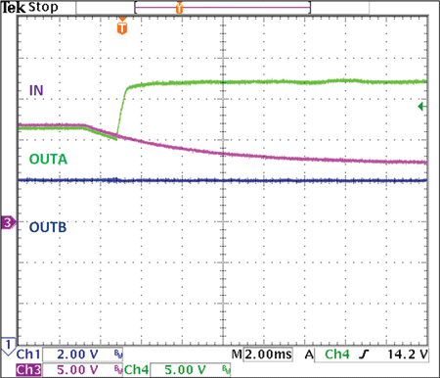Click the rising-edge trigger slope icon
440x378 pixels.
pos(365,354)
